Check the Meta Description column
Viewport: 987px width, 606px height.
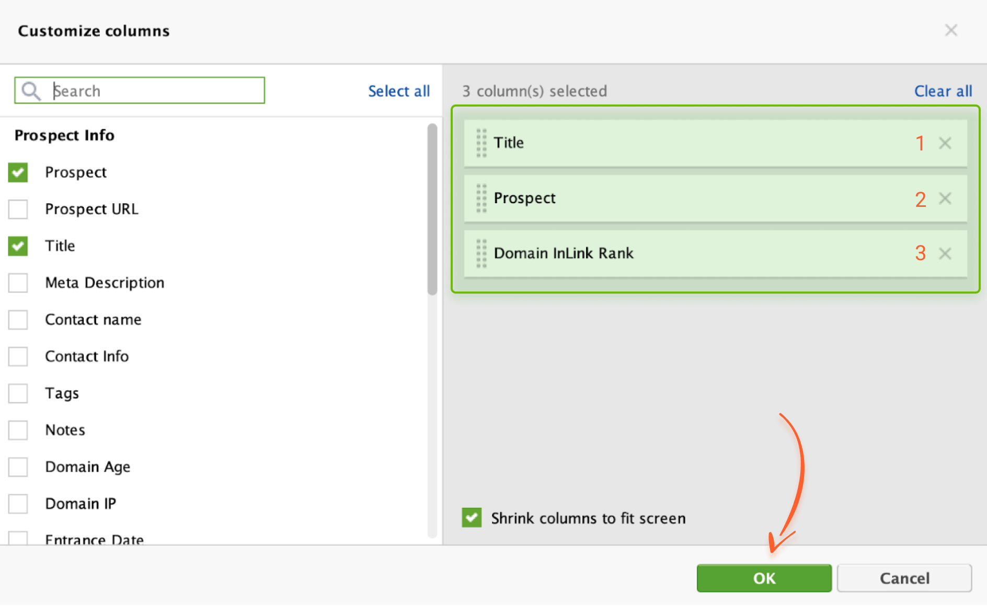pos(18,283)
